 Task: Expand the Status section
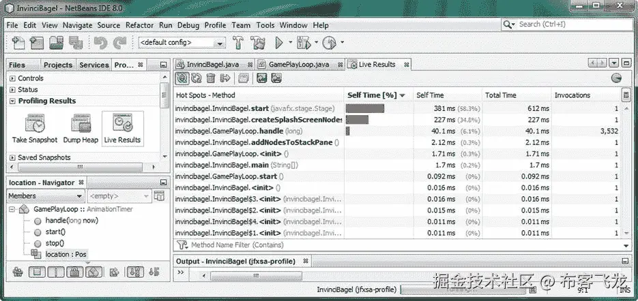pyautogui.click(x=13, y=90)
